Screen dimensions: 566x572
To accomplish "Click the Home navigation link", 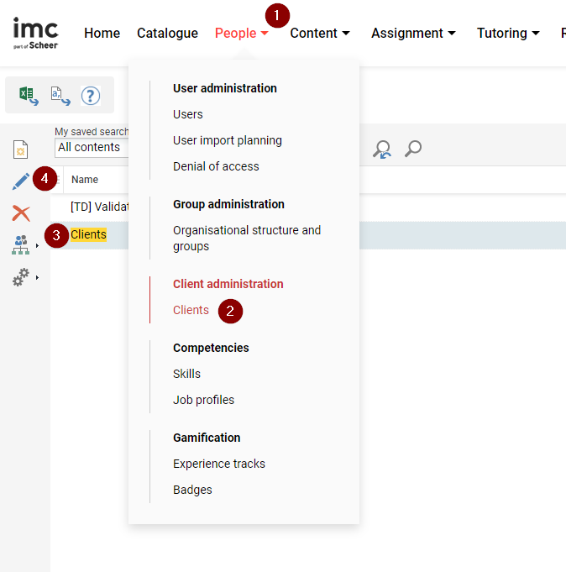I will point(102,34).
